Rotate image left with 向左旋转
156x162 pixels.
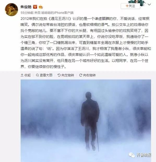66,75
